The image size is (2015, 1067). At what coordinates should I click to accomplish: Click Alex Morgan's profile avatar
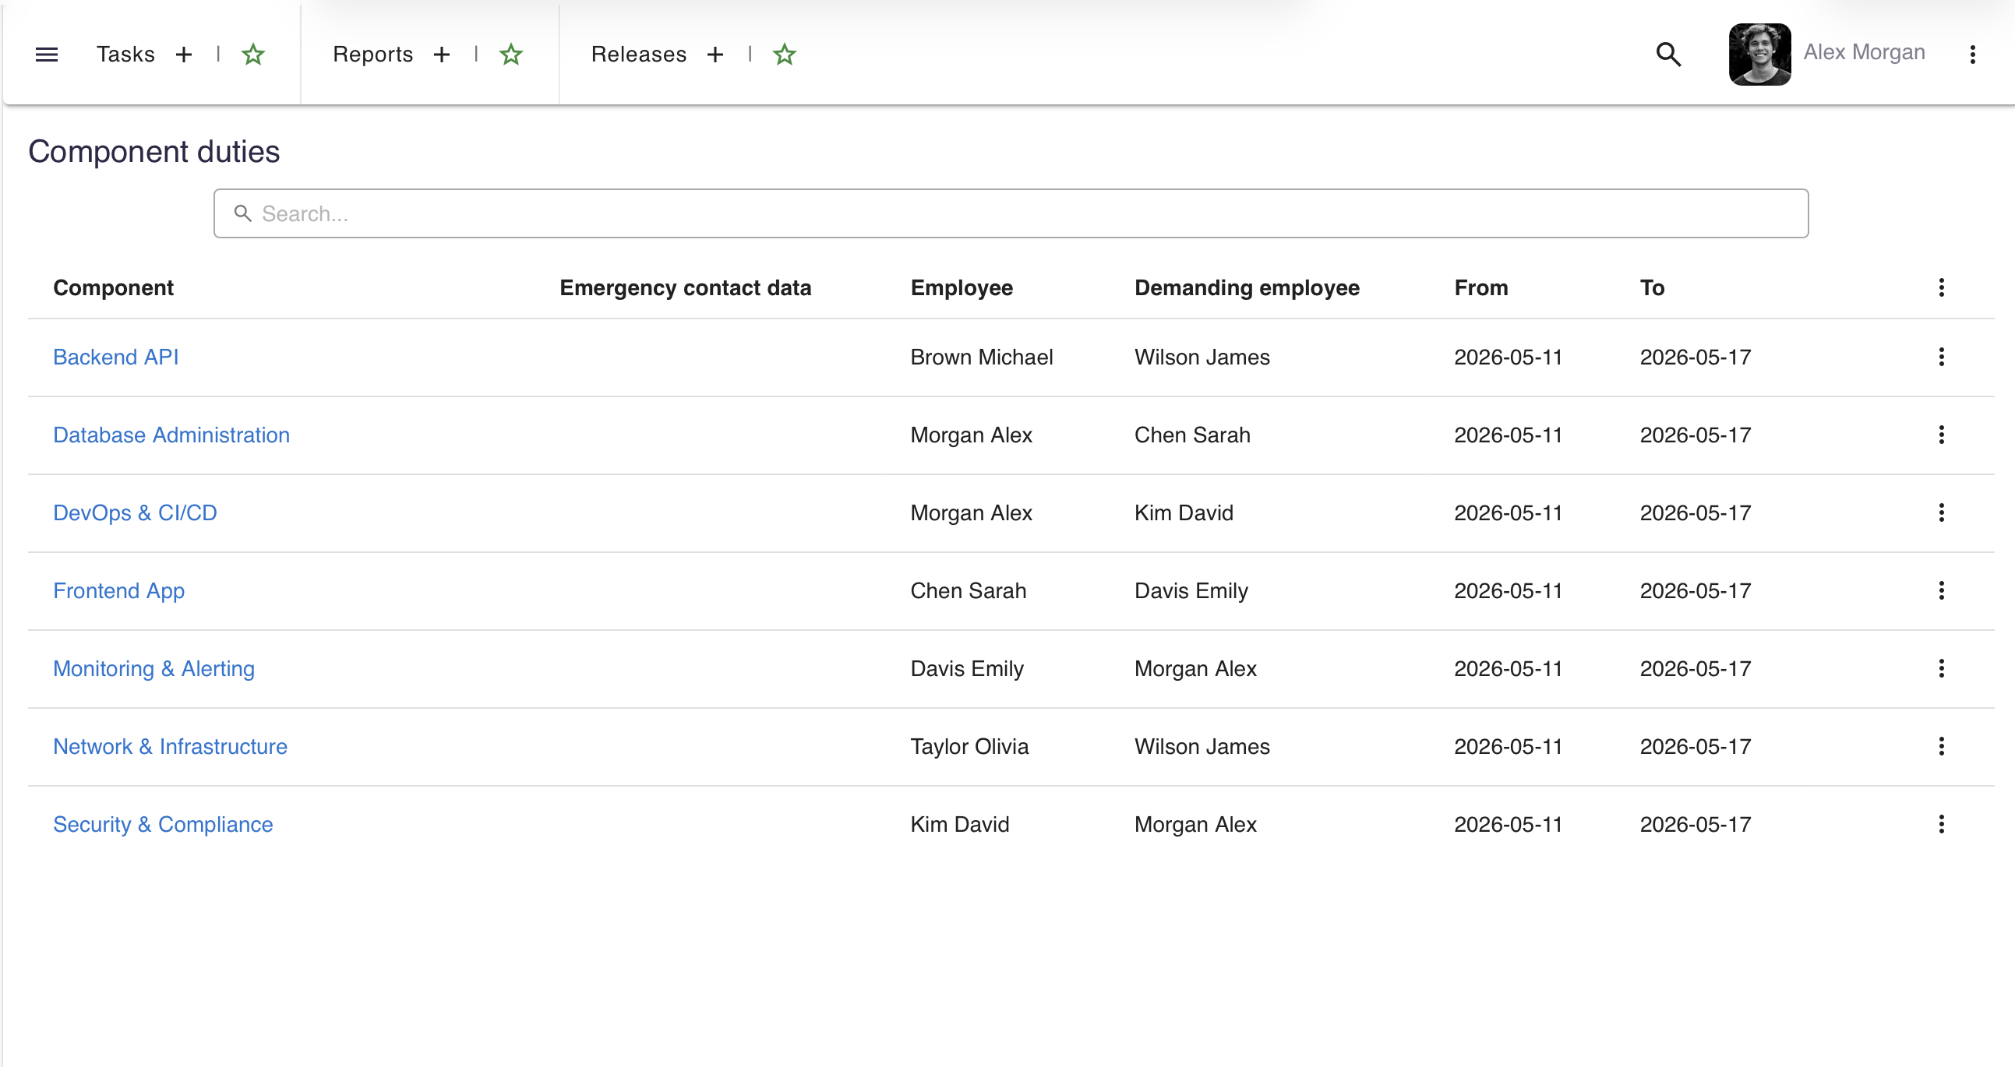1759,54
